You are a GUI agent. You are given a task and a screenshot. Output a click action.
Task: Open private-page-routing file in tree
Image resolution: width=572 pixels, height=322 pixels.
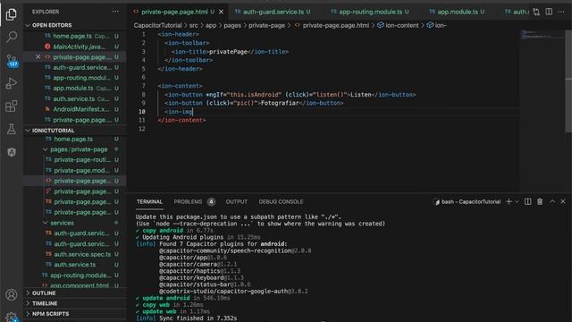click(75, 159)
